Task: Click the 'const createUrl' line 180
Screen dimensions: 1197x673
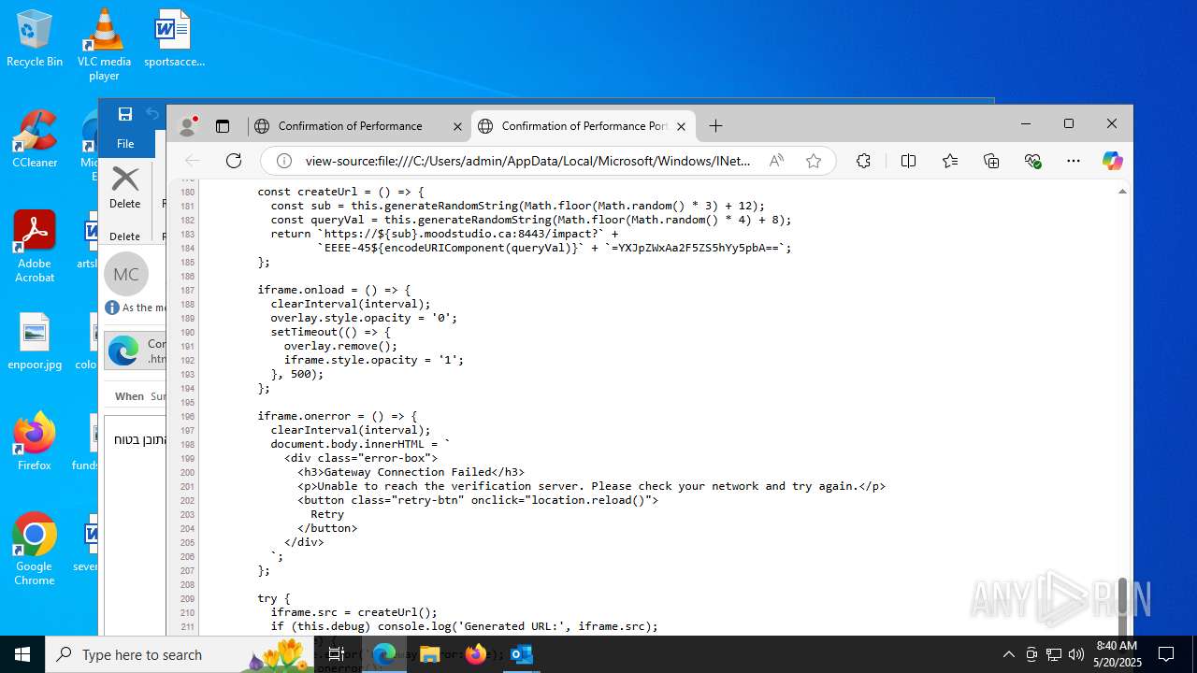Action: pos(340,192)
